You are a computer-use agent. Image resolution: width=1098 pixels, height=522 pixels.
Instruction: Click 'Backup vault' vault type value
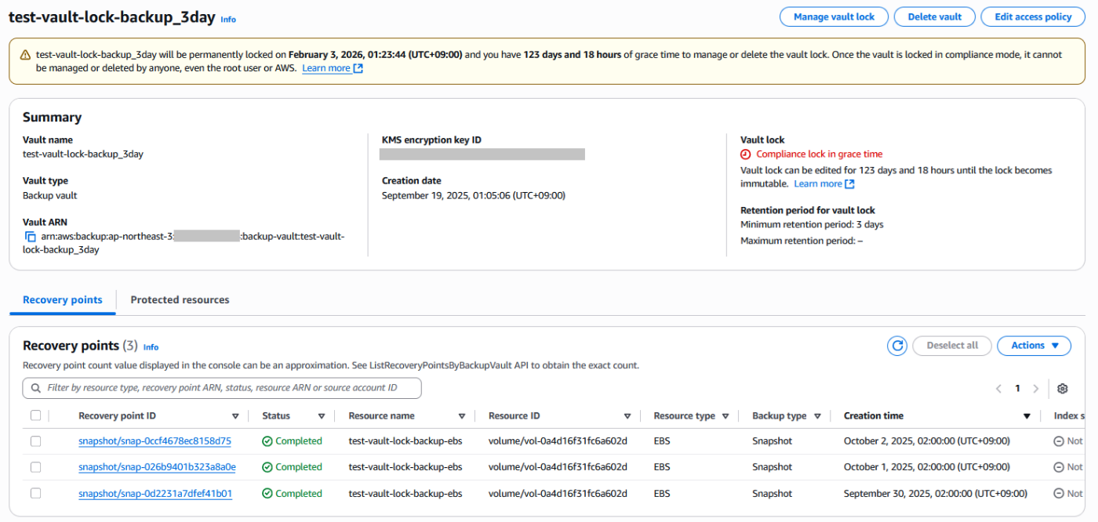click(50, 196)
